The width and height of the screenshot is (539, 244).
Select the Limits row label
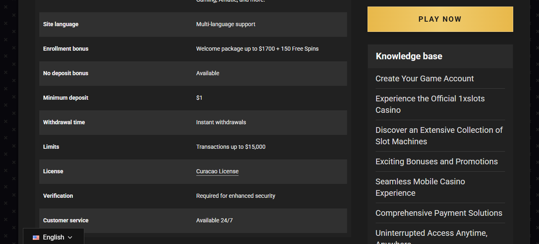(x=51, y=147)
